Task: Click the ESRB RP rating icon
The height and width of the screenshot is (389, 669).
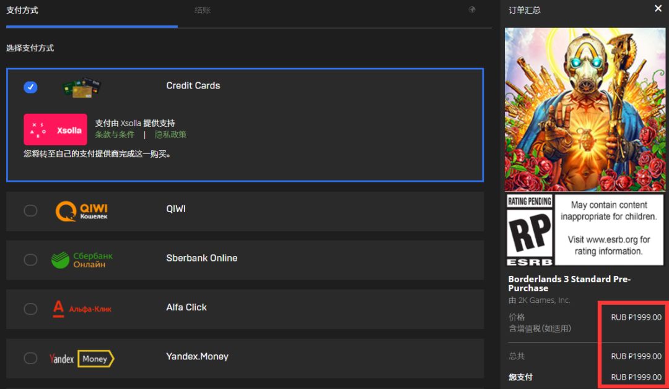Action: coord(530,230)
